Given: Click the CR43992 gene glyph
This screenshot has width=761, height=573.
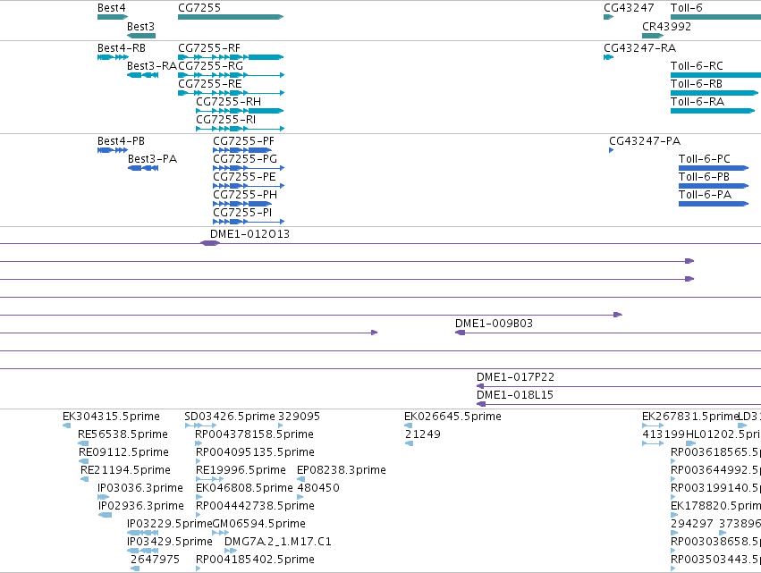Looking at the screenshot, I should point(653,36).
